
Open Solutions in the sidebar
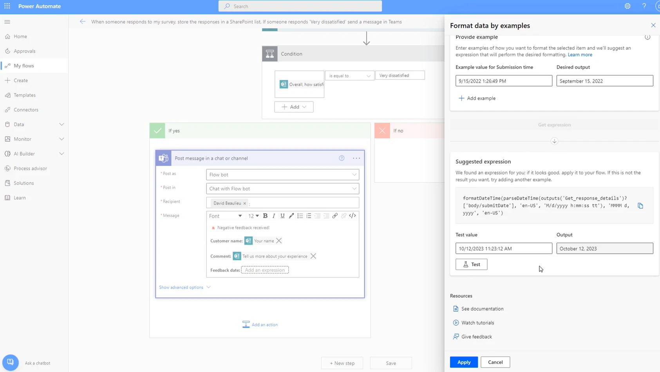pos(34,183)
